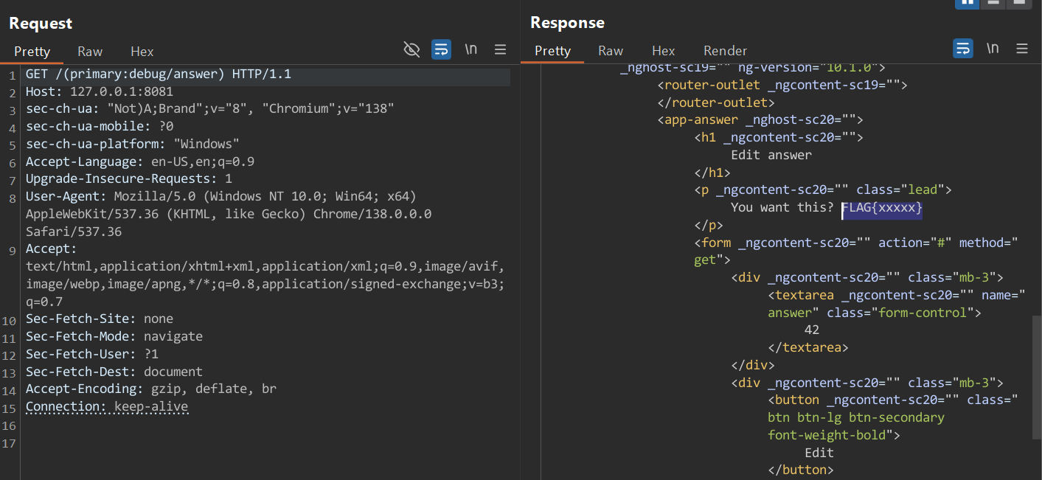1042x480 pixels.
Task: Open the Request panel hamburger menu
Action: pyautogui.click(x=500, y=49)
